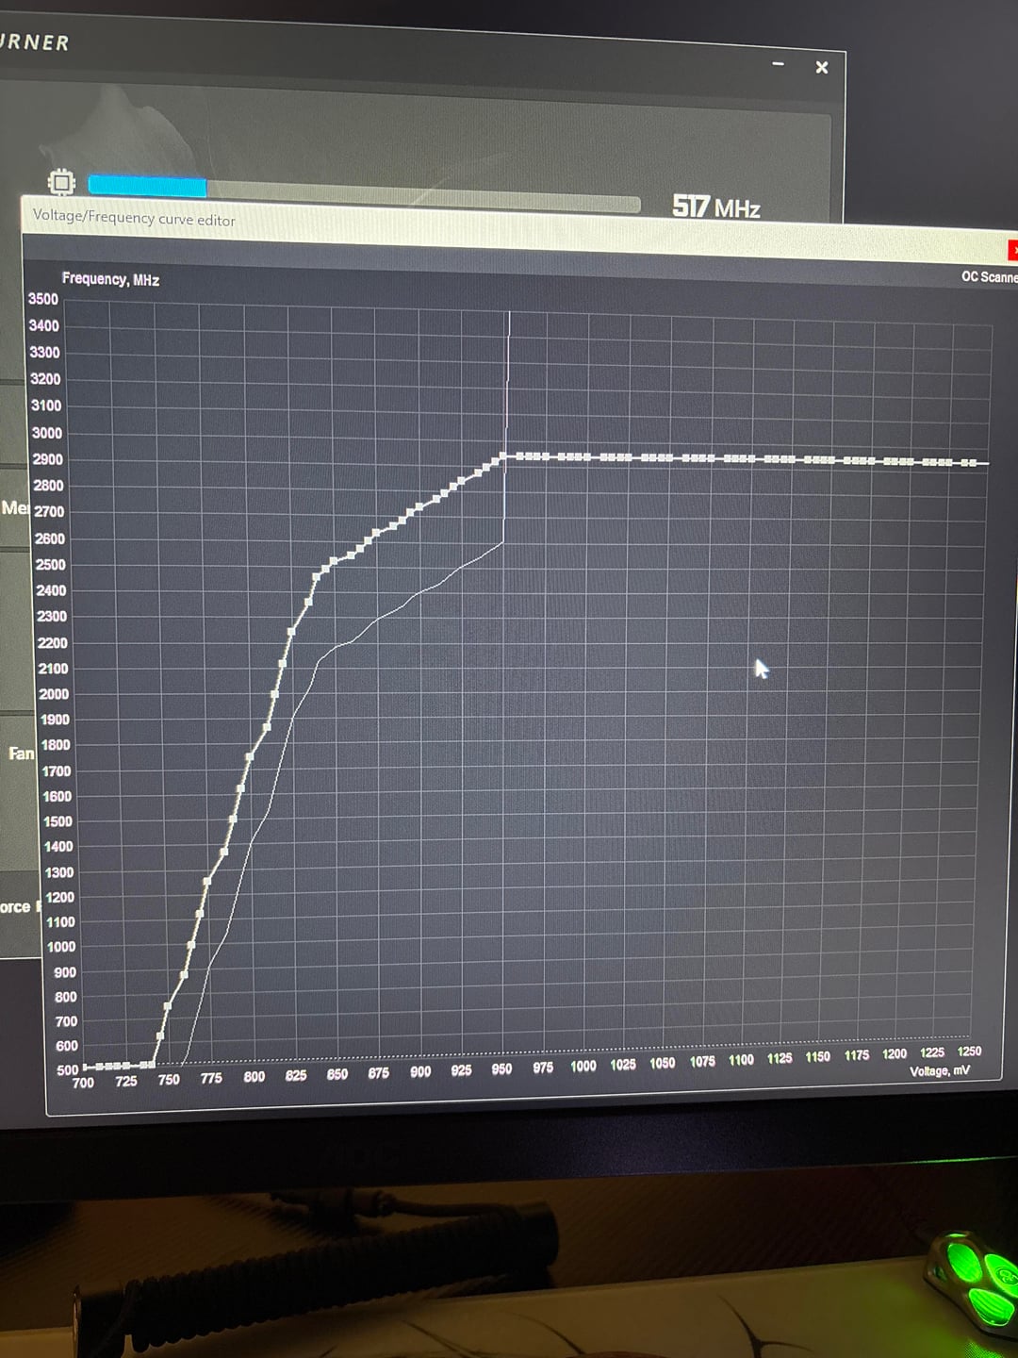Image resolution: width=1018 pixels, height=1358 pixels.
Task: Click the 950 voltage axis value
Action: pos(501,1069)
